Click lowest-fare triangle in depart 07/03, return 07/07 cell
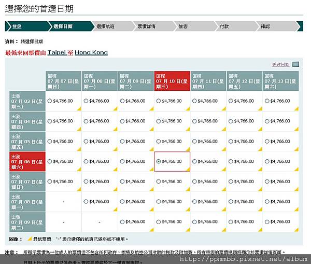Image resolution: width=311 pixels, height=264 pixels. [79, 109]
